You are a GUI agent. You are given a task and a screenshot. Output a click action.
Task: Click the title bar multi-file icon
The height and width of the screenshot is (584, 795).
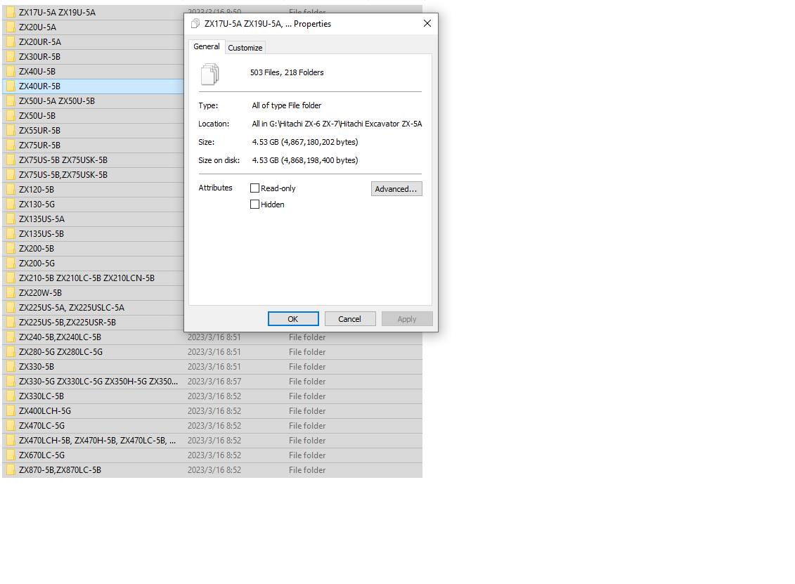(195, 23)
